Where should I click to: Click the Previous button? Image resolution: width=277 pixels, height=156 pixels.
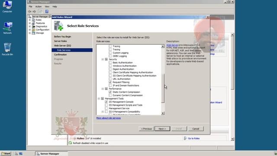[x=146, y=129]
